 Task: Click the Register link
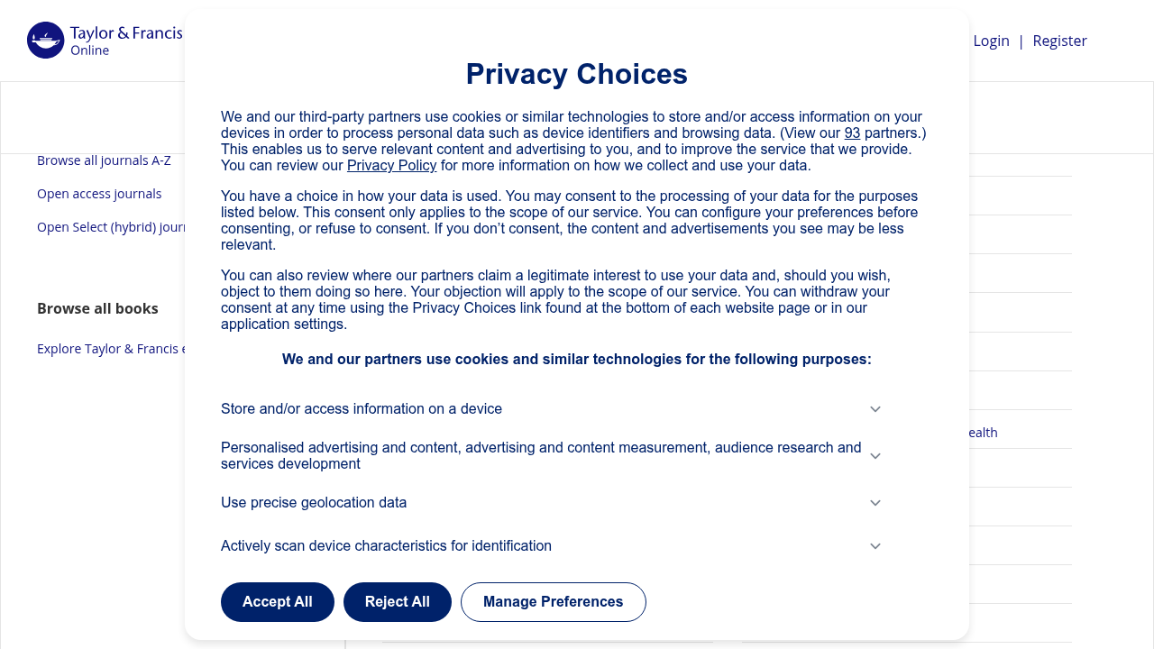point(1059,41)
